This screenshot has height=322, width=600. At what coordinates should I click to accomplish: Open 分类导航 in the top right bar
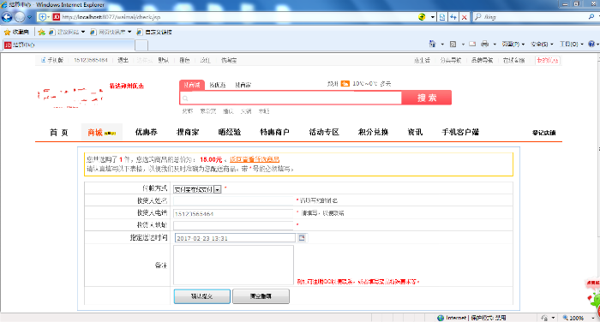pos(450,61)
